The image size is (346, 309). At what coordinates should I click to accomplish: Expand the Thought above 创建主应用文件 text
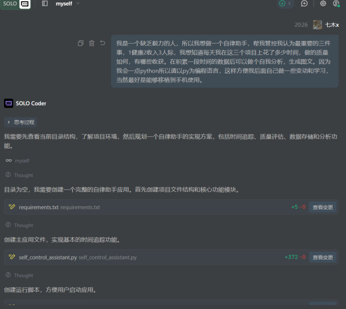(20, 225)
